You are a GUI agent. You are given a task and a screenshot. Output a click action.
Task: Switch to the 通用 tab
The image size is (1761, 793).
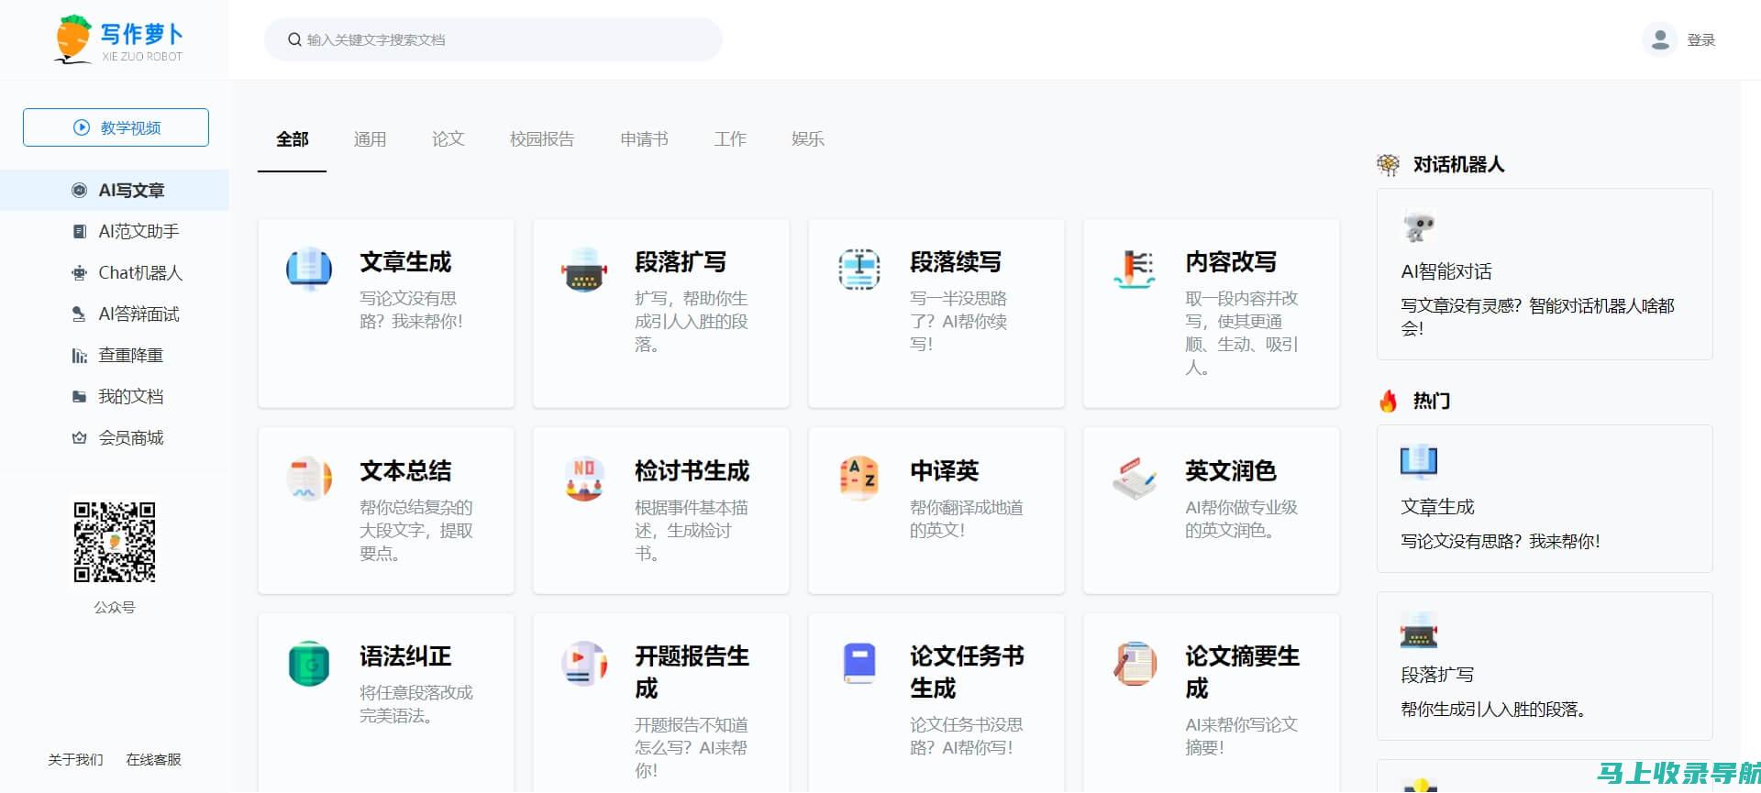(x=370, y=139)
